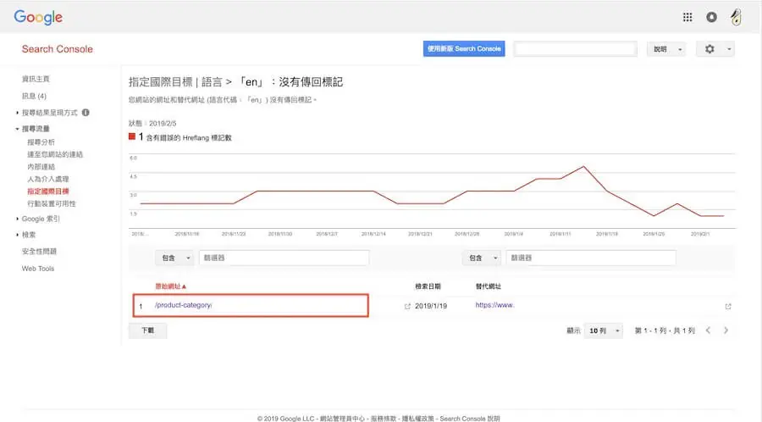Click the 替代網址 column header
The height and width of the screenshot is (422, 762).
(x=488, y=286)
